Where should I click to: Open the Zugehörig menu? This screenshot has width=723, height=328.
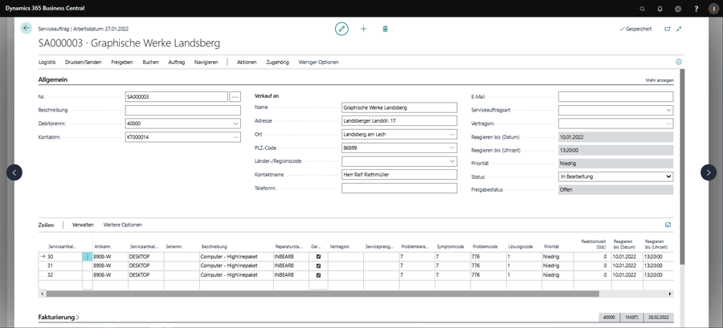(x=278, y=62)
